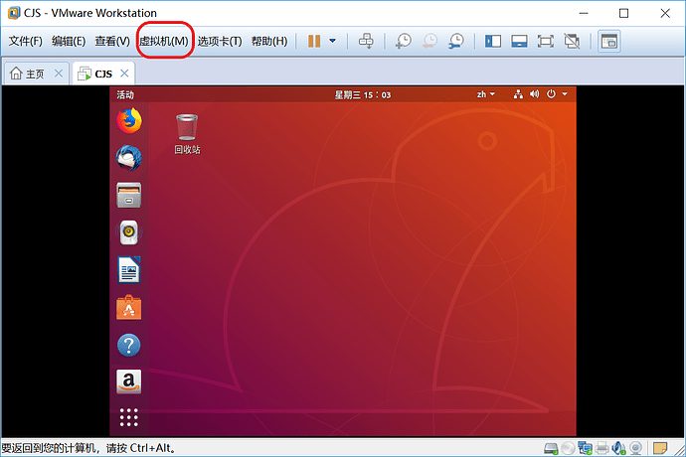Click the hard disk status bar icon
This screenshot has width=686, height=457.
point(551,448)
